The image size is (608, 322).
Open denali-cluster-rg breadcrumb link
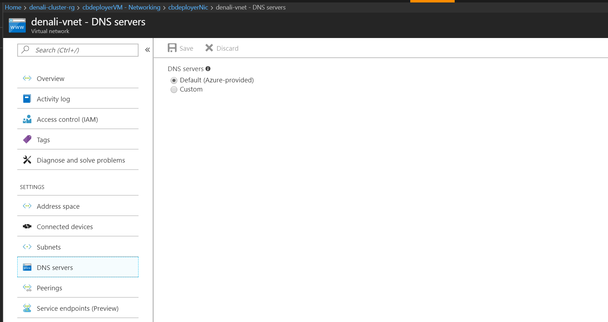click(52, 7)
